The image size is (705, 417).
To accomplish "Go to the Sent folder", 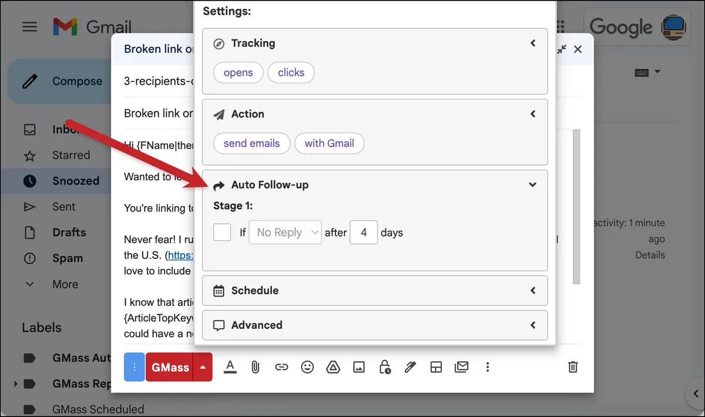I will 63,207.
